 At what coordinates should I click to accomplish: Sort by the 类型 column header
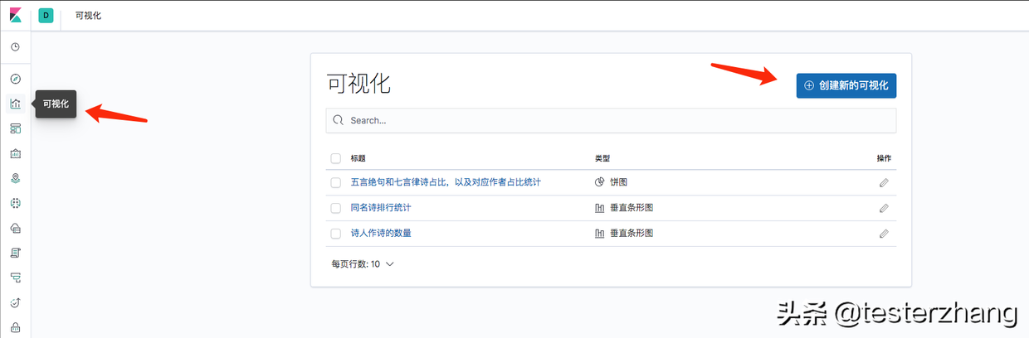pyautogui.click(x=602, y=157)
